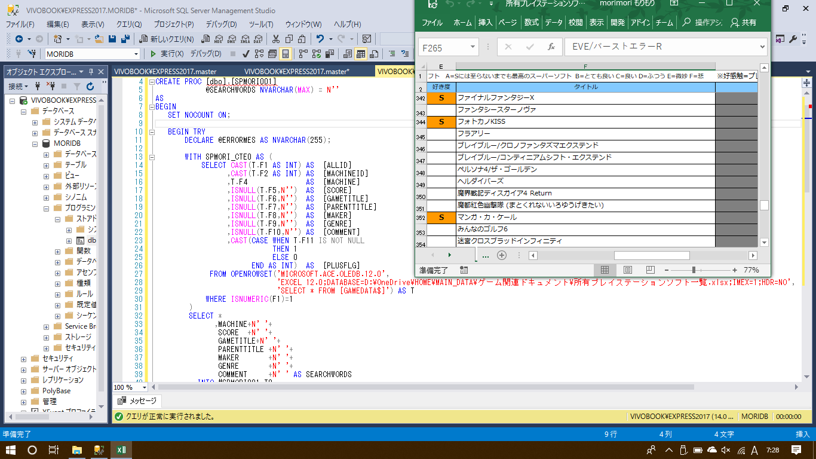Switch Excel to Normal view
816x459 pixels.
605,270
